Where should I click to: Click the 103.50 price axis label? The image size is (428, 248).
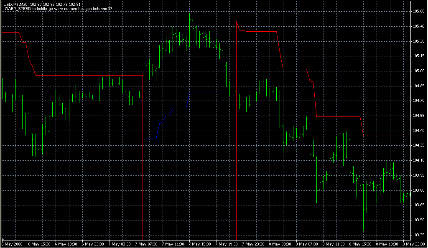pos(419,220)
